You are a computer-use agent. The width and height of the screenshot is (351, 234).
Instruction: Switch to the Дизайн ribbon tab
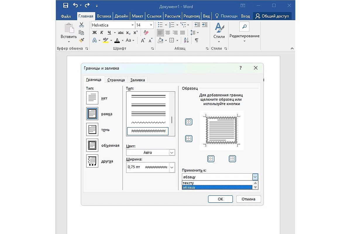tap(121, 16)
